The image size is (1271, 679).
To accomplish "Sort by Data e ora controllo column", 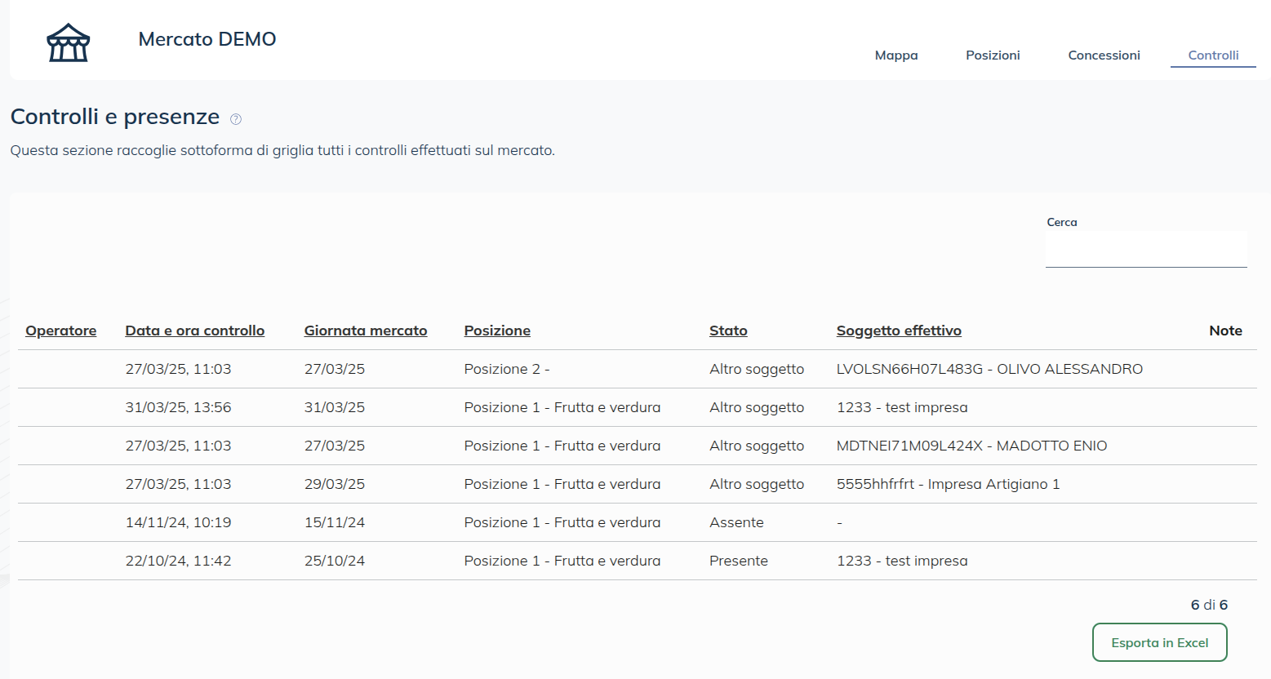I will (194, 331).
